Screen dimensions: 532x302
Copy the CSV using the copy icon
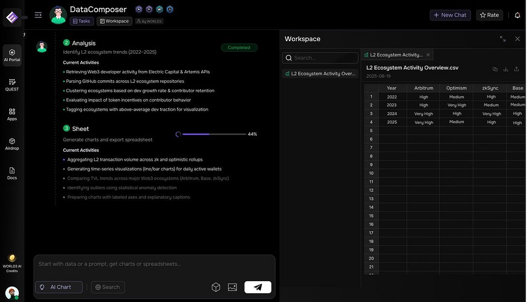tap(495, 69)
